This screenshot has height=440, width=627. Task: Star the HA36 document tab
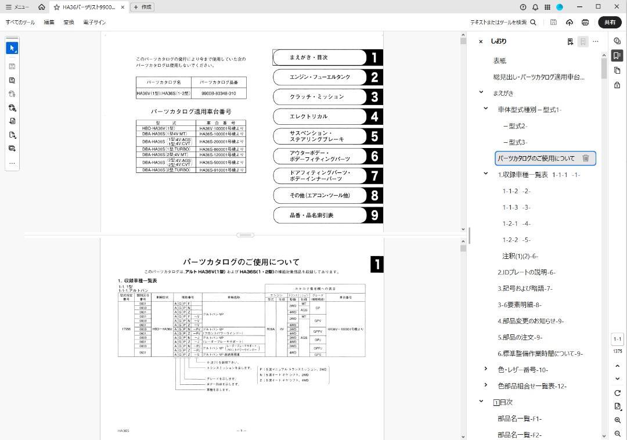point(56,7)
